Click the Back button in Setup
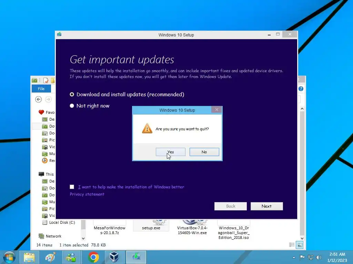Screen dimensions: 353x264 point(231,206)
